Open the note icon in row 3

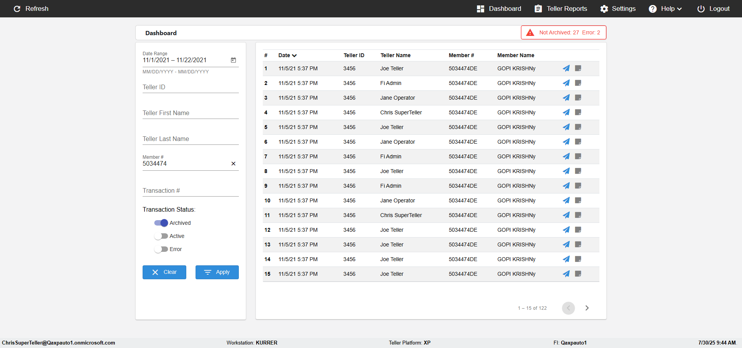pyautogui.click(x=578, y=98)
